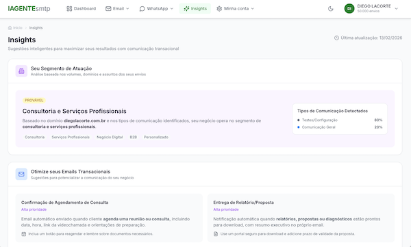Open the Minha conta menu
Screen dimensions: 411x247
point(236,9)
